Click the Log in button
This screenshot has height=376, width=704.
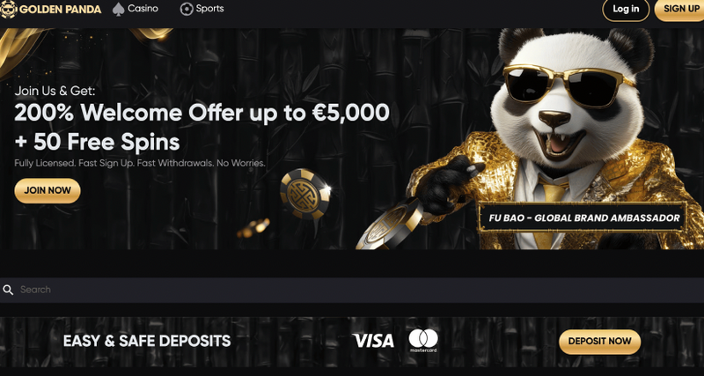pyautogui.click(x=626, y=9)
